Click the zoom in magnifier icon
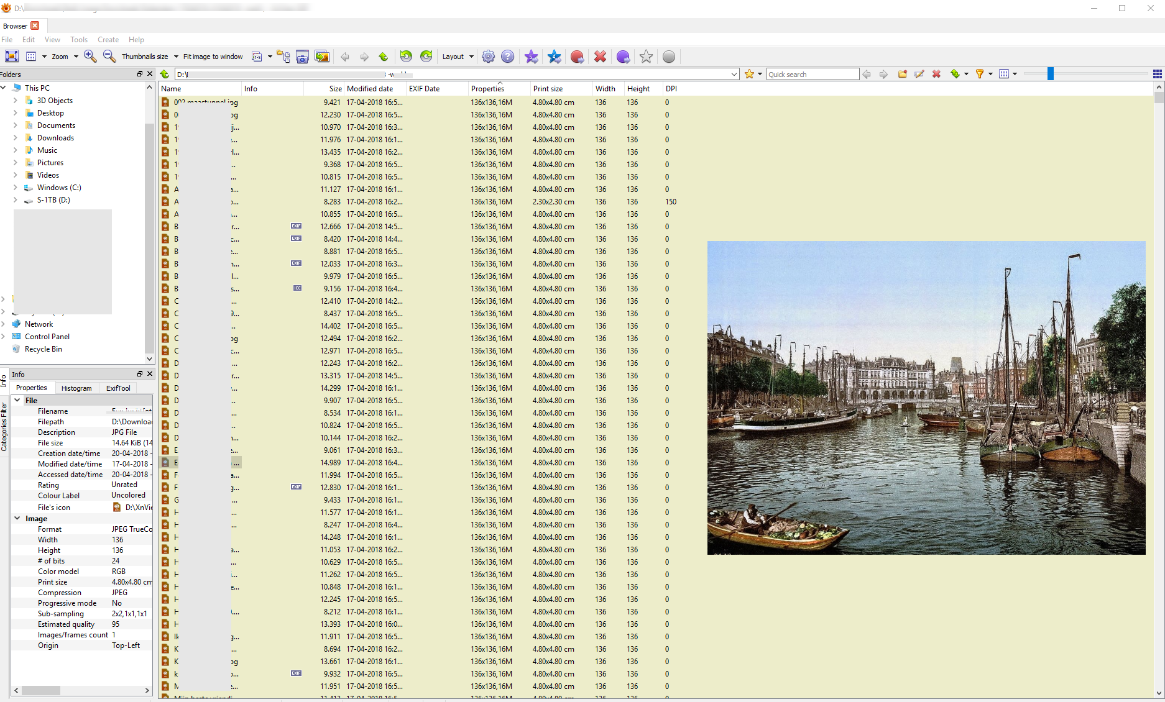 pyautogui.click(x=90, y=57)
